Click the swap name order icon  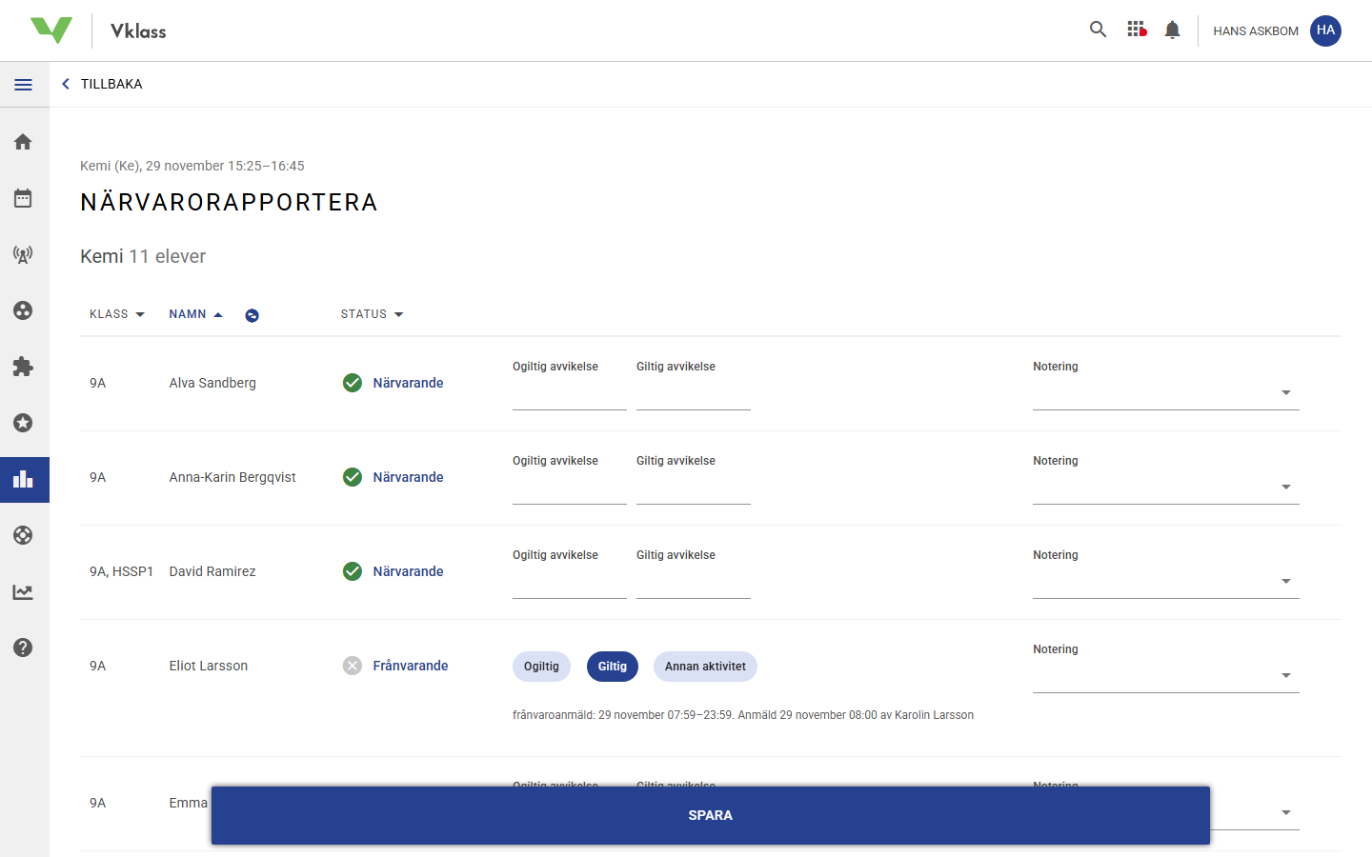pyautogui.click(x=252, y=315)
